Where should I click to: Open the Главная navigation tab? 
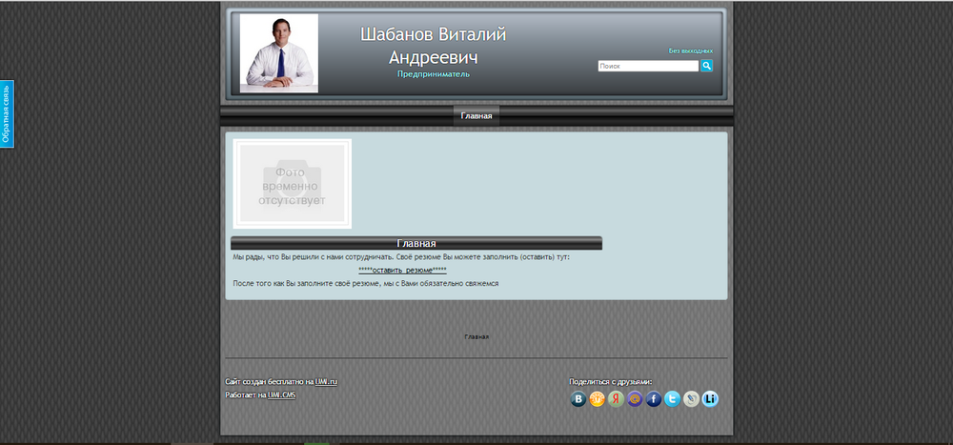tap(476, 116)
